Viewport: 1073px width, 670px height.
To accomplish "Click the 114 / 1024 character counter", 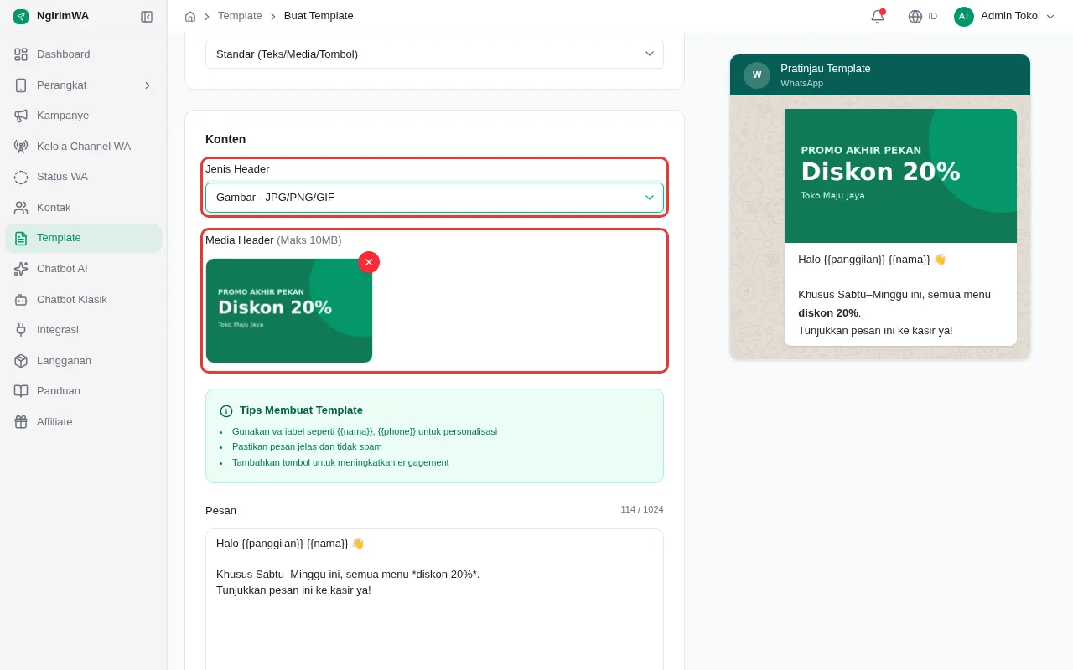I will point(642,509).
